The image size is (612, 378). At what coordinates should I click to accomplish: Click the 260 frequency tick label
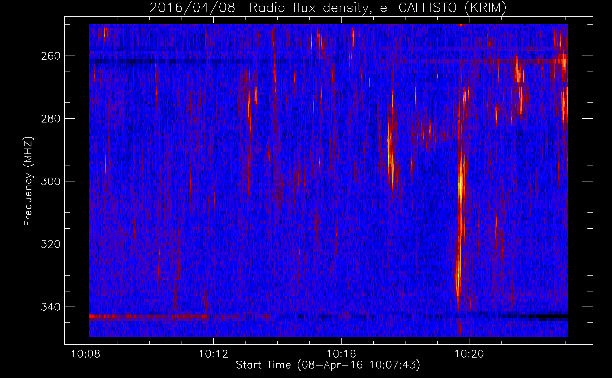[x=50, y=56]
